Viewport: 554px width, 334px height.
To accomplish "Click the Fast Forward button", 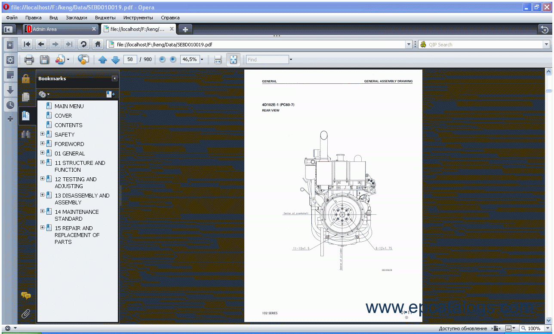I will point(69,44).
